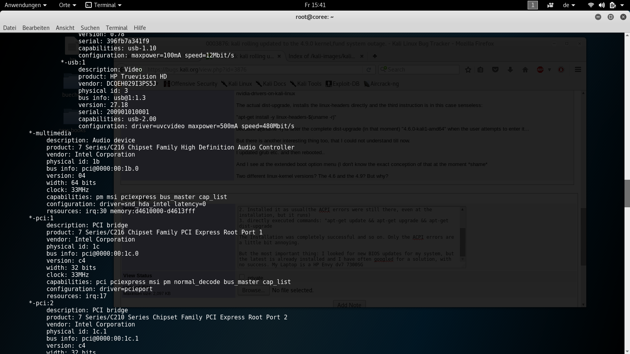Viewport: 630px width, 354px height.
Task: Open the Bearbeiten menu in terminal
Action: tap(36, 28)
